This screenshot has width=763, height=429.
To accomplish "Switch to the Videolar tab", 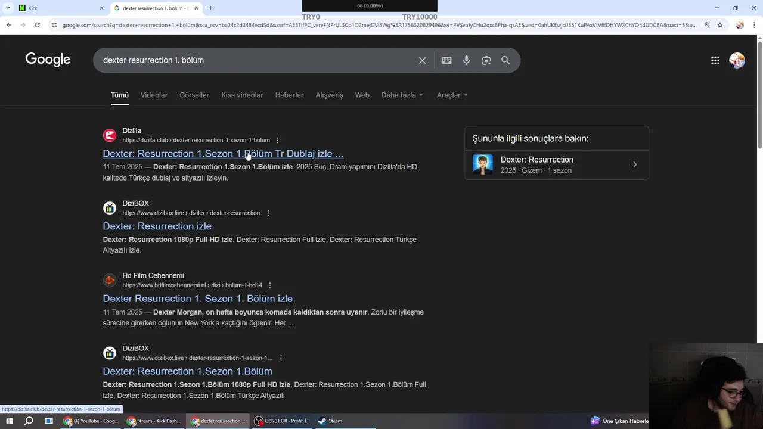I will (x=154, y=95).
